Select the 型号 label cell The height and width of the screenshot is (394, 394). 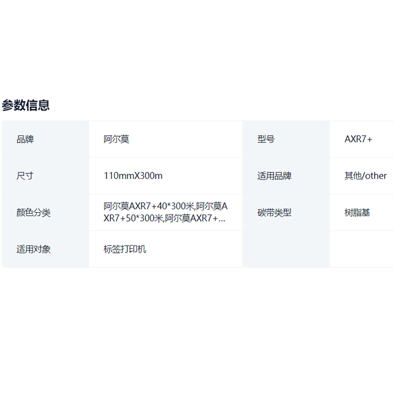point(286,139)
